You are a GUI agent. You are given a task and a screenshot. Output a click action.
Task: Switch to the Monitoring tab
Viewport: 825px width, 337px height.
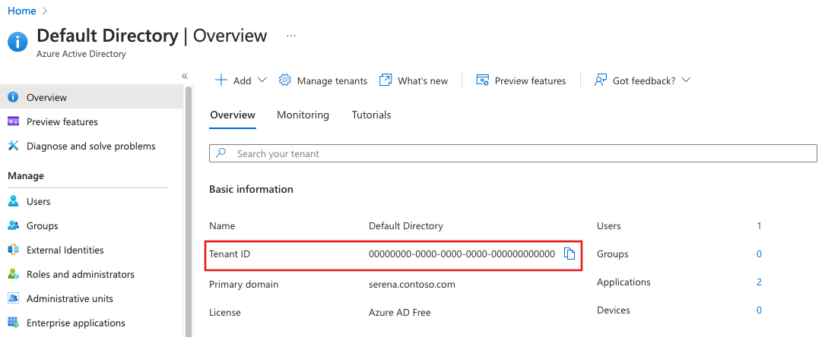tap(303, 115)
